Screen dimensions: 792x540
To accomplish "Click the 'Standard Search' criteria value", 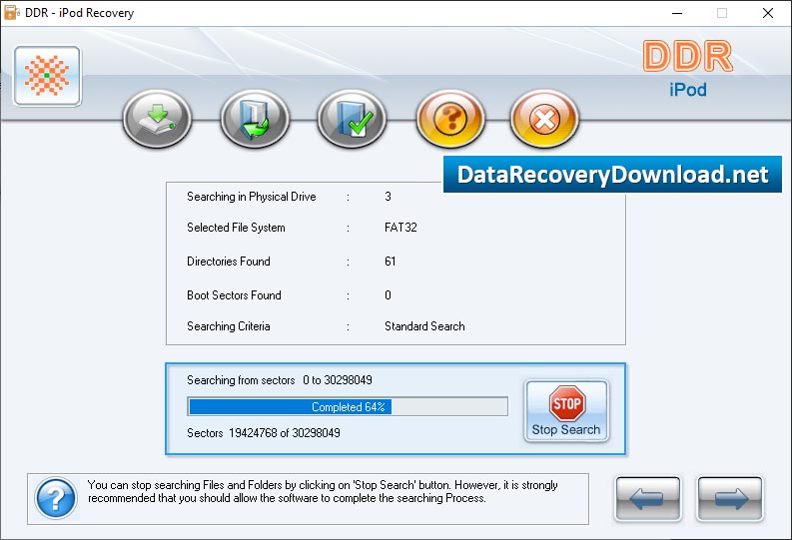I will 424,326.
